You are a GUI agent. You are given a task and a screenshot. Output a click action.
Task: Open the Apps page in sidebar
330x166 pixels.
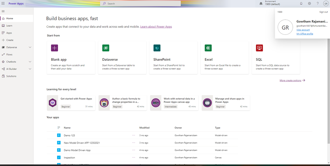9,33
